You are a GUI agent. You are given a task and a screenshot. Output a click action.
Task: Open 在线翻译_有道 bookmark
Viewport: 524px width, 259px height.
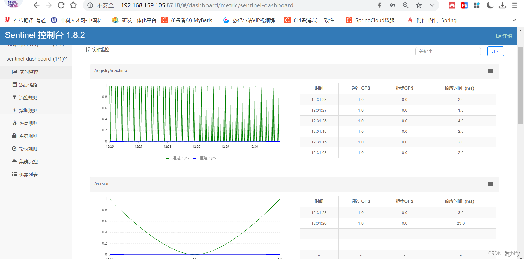click(x=25, y=20)
